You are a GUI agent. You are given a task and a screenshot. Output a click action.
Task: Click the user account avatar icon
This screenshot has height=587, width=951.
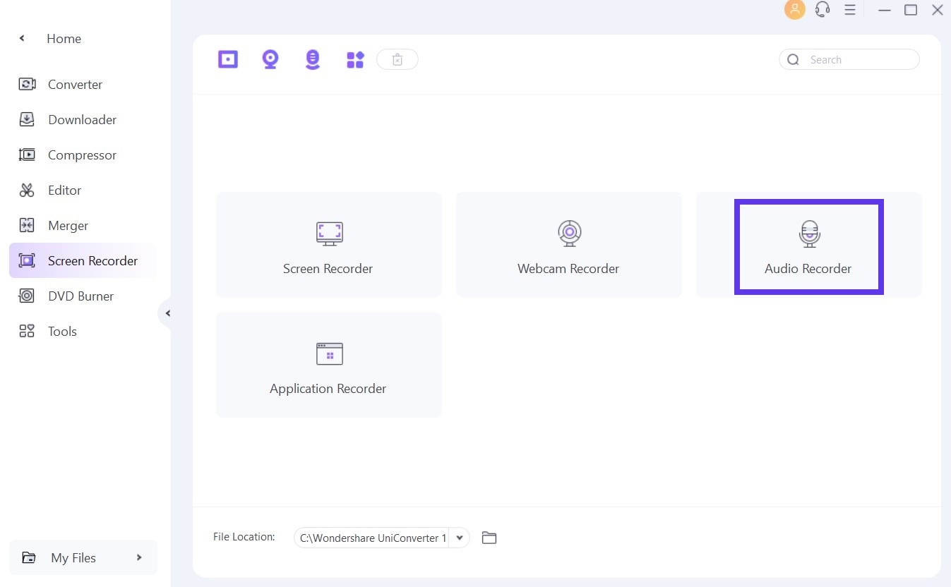click(x=794, y=10)
